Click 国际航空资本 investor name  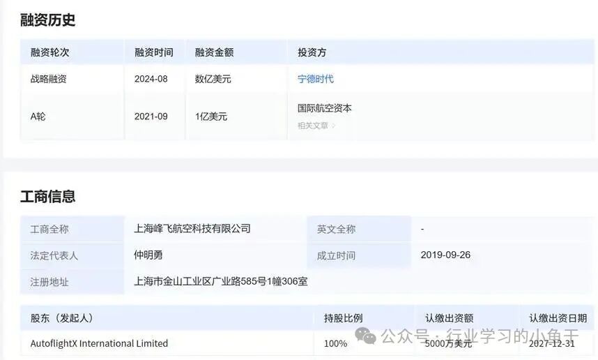(325, 108)
